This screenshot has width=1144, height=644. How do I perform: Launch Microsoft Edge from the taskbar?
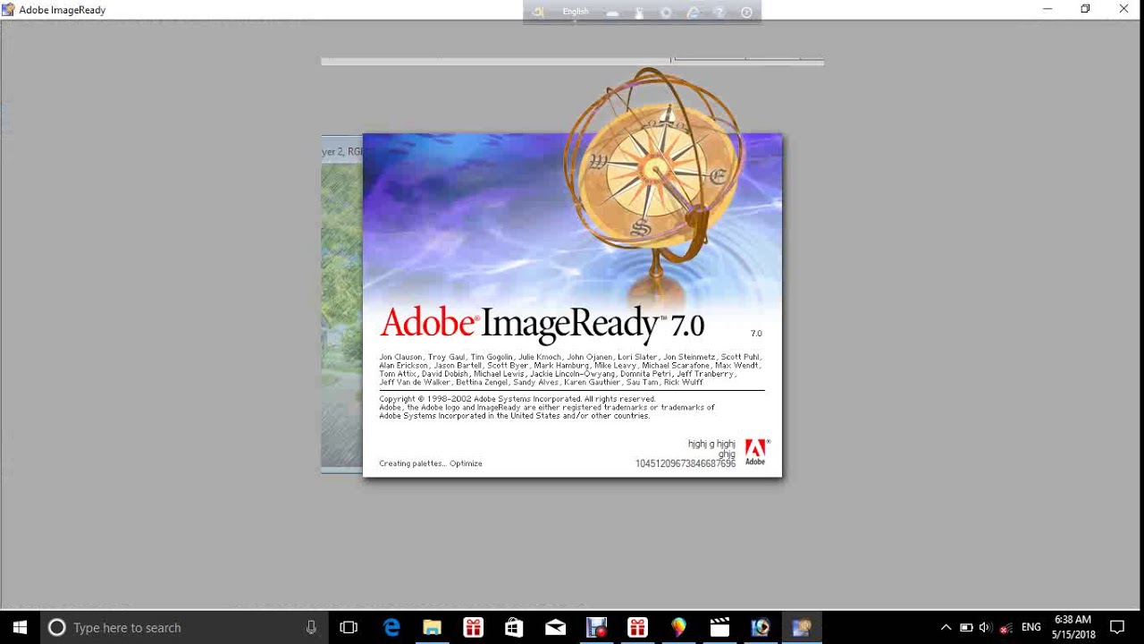pyautogui.click(x=391, y=627)
